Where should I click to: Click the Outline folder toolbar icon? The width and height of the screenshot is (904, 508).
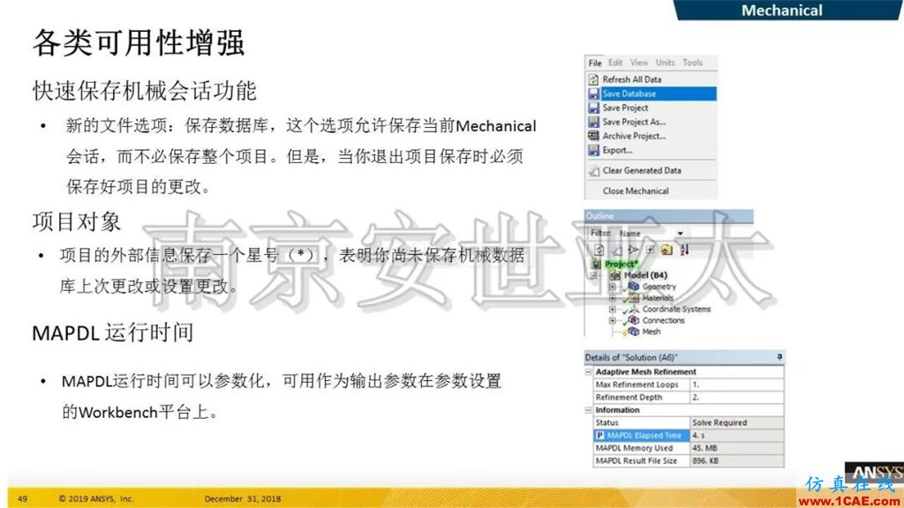pos(667,250)
